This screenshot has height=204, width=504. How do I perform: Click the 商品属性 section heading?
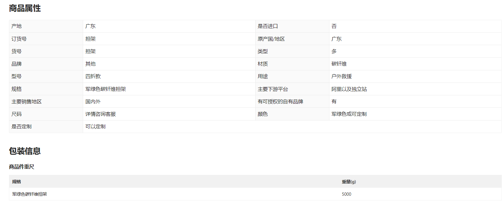tap(25, 8)
